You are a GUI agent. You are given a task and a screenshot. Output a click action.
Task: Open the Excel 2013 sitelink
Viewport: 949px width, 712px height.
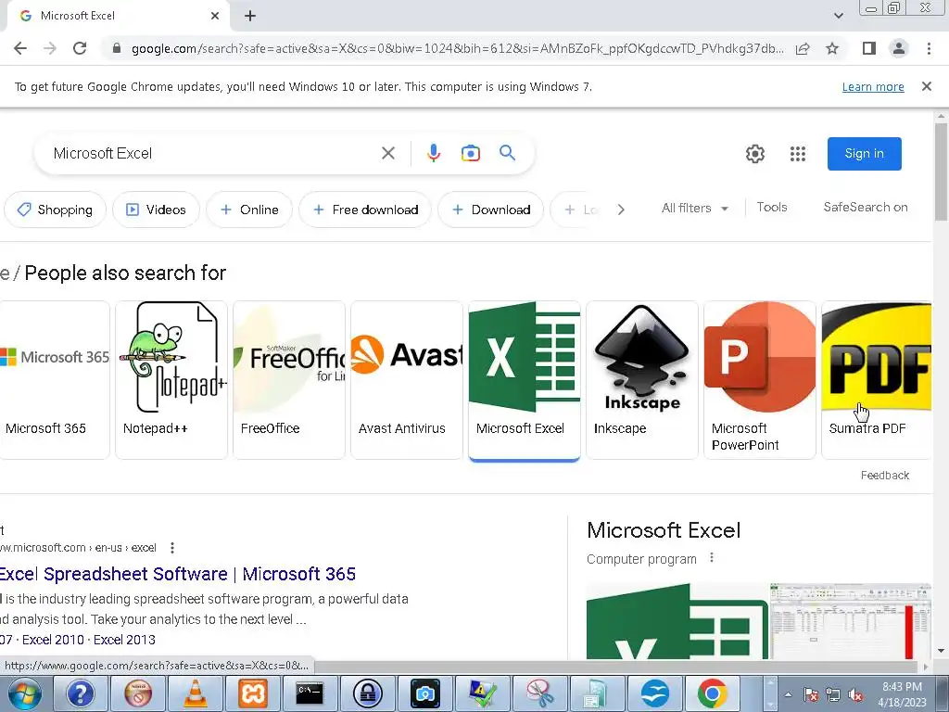(x=124, y=640)
